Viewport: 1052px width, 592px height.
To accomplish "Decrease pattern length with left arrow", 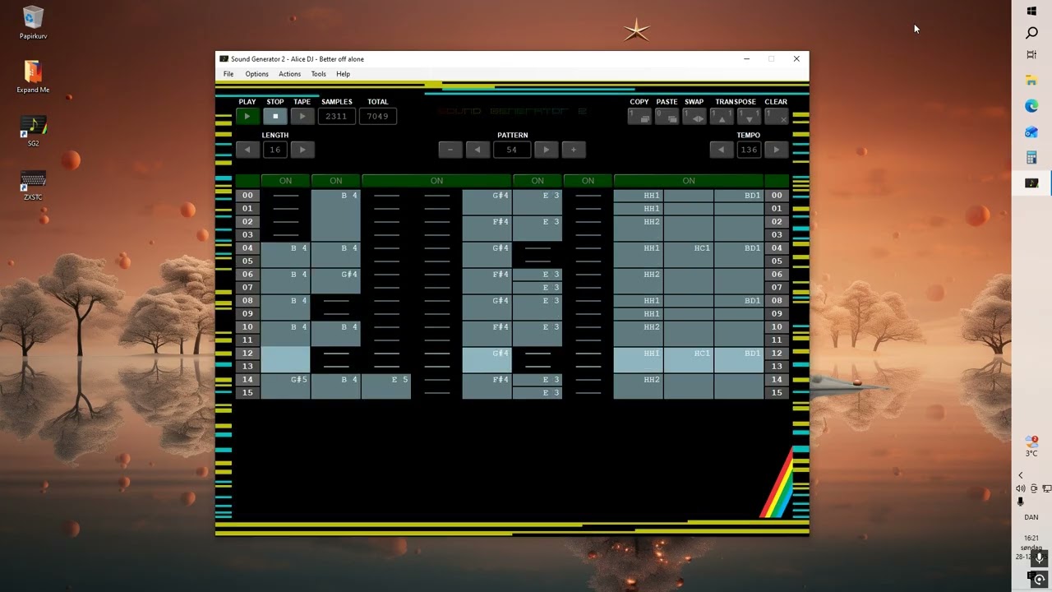I will coord(247,150).
